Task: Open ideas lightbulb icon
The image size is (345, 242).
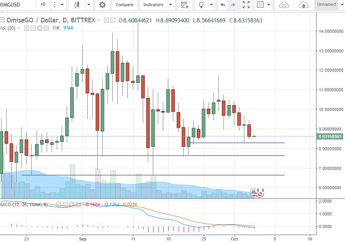Action: coord(201,5)
